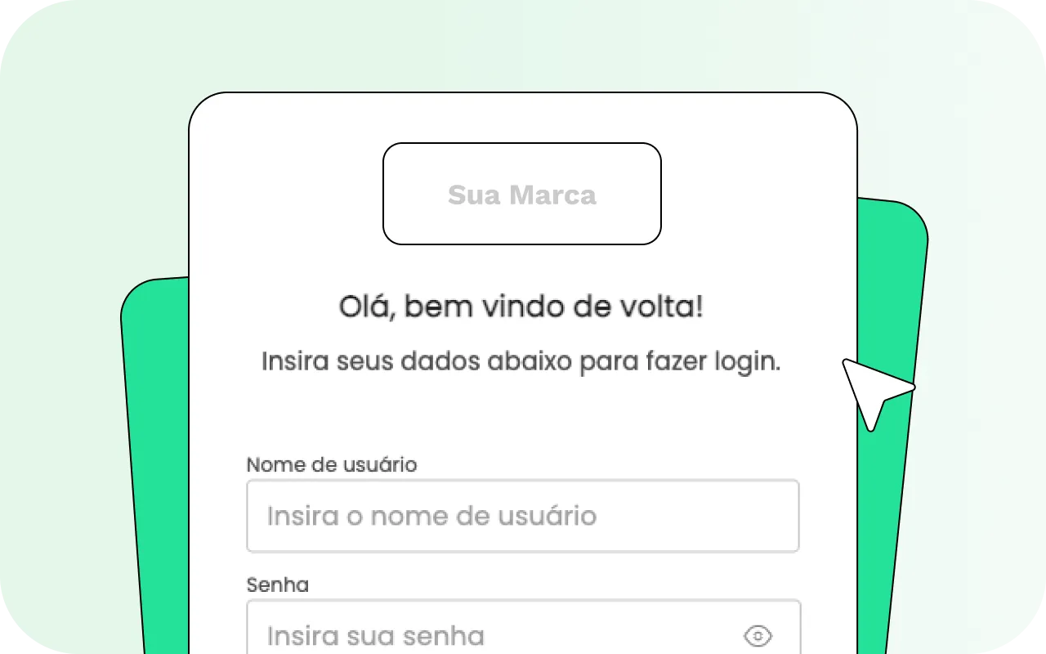Click the Insira o nome de usuário field

[x=523, y=516]
